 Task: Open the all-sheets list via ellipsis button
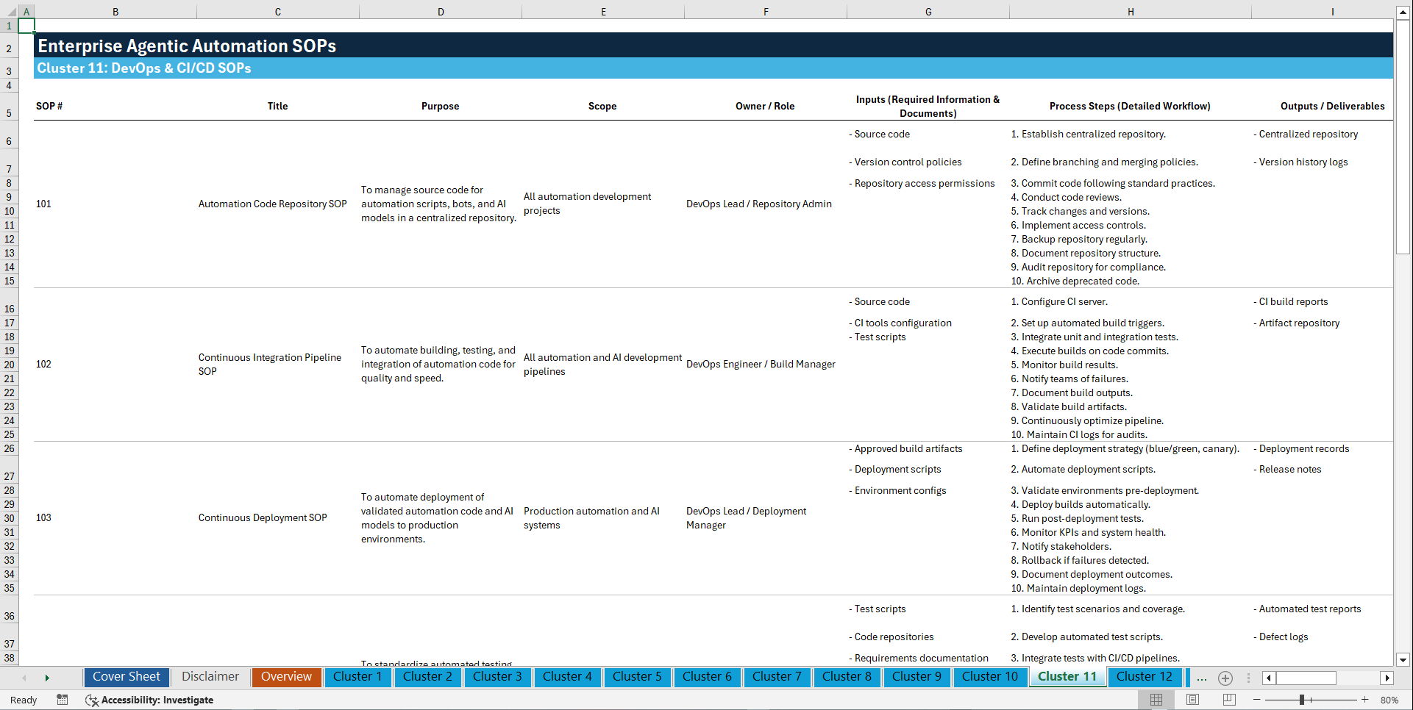[x=1202, y=678]
